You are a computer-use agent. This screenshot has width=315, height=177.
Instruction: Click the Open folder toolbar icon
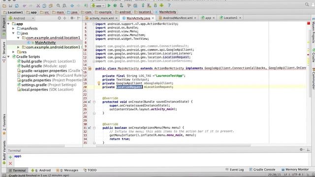[4, 6]
